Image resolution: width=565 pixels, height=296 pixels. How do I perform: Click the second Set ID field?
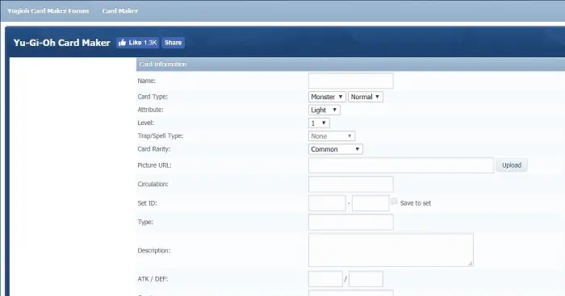(370, 203)
